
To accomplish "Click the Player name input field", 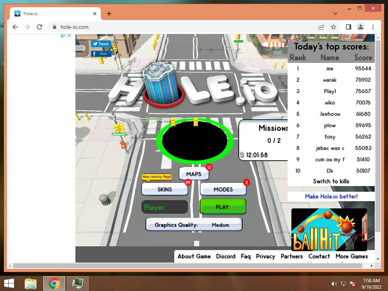I will tap(164, 207).
